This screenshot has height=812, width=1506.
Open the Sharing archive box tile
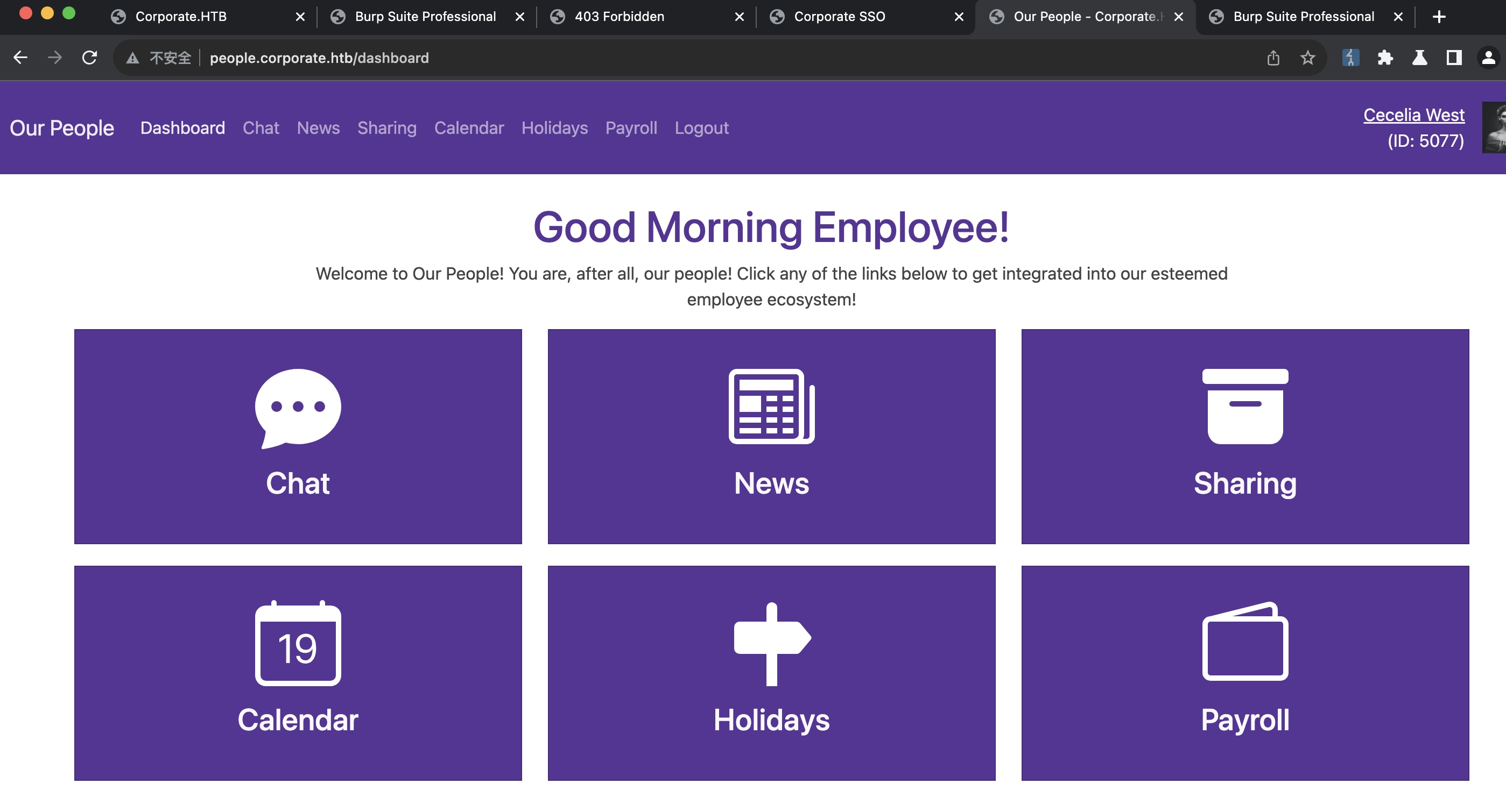pyautogui.click(x=1244, y=436)
